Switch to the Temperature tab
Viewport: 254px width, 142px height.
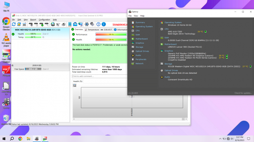(x=92, y=30)
